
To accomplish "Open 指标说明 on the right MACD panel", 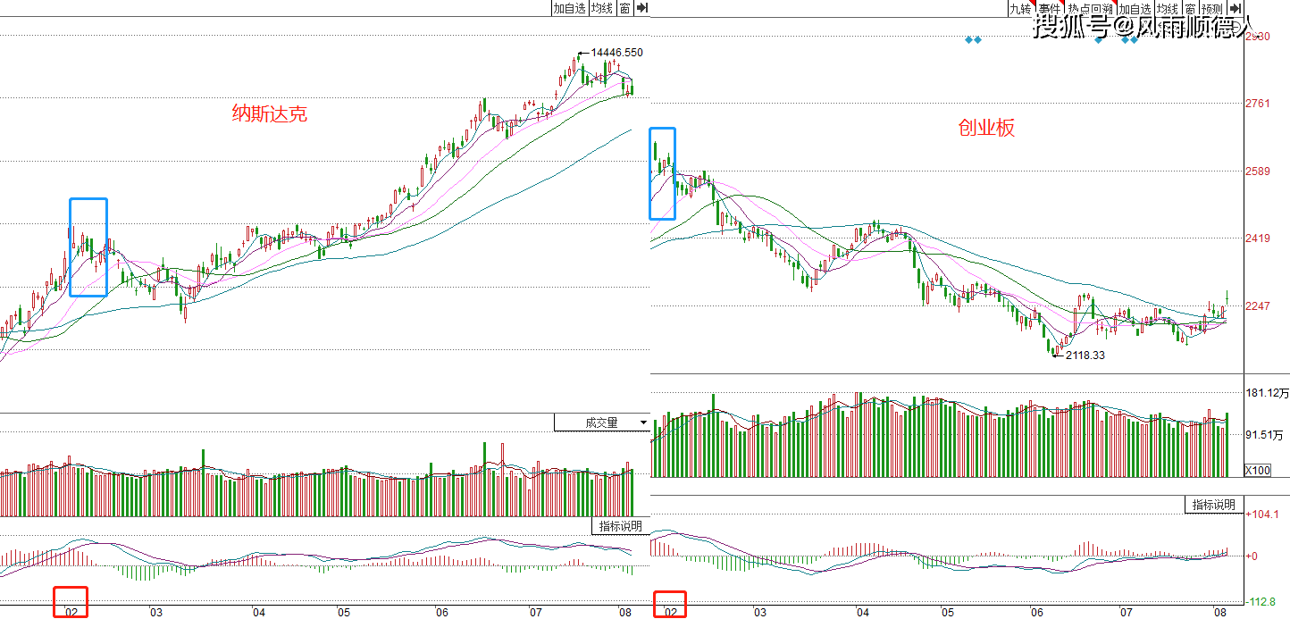I will (x=1215, y=505).
